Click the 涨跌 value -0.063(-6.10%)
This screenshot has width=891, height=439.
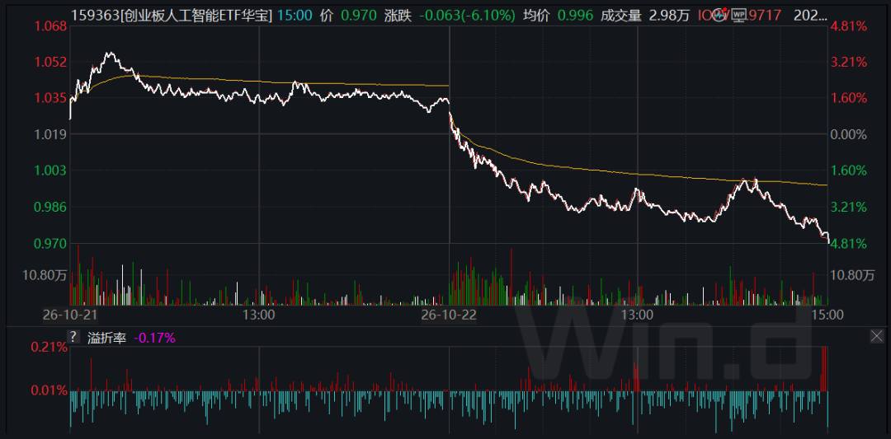[x=465, y=16]
